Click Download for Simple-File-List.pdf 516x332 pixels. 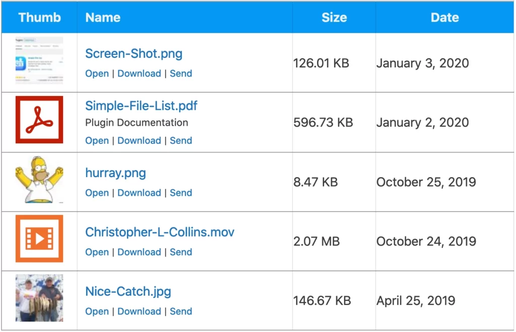pos(139,140)
